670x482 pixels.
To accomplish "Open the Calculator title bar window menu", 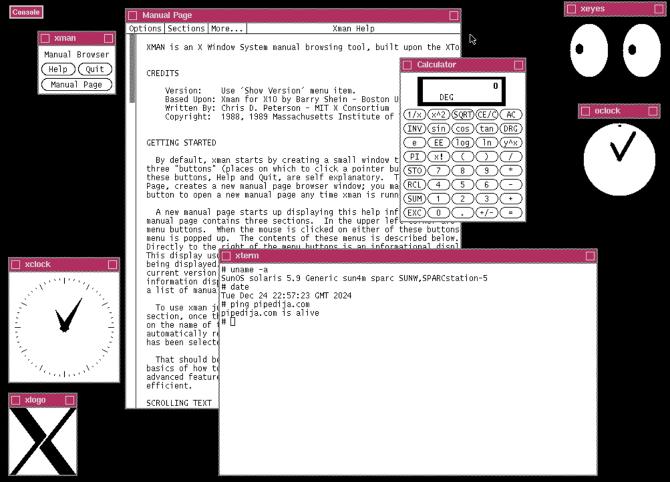I will point(407,65).
